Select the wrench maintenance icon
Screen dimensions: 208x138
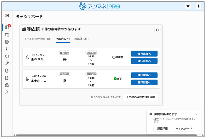(x=7, y=63)
